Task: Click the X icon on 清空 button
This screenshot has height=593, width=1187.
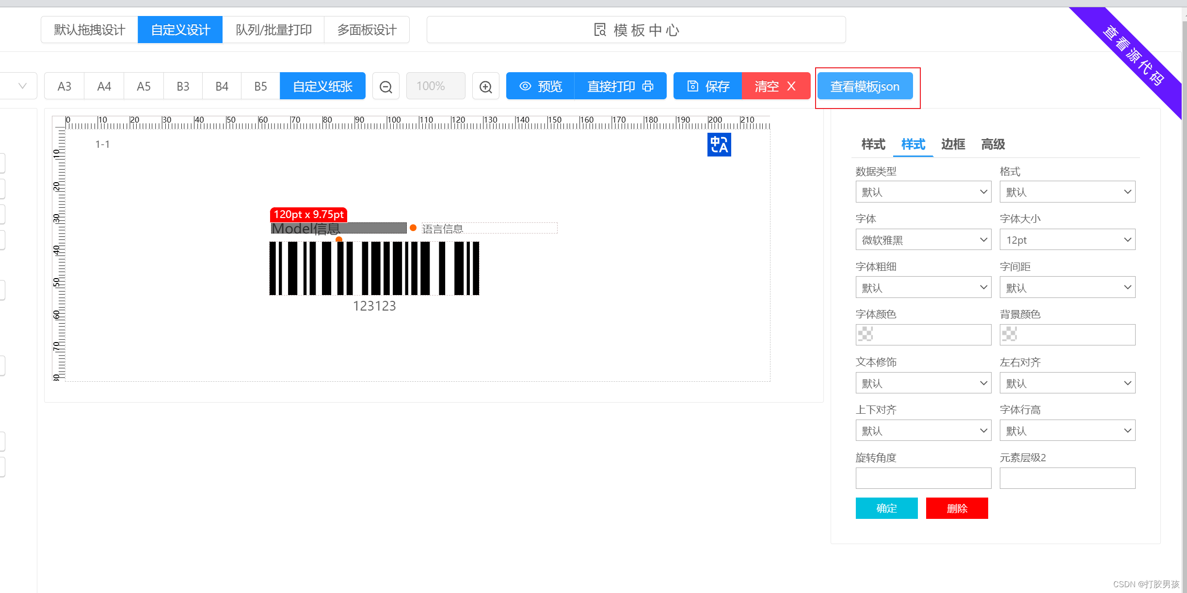Action: (791, 86)
